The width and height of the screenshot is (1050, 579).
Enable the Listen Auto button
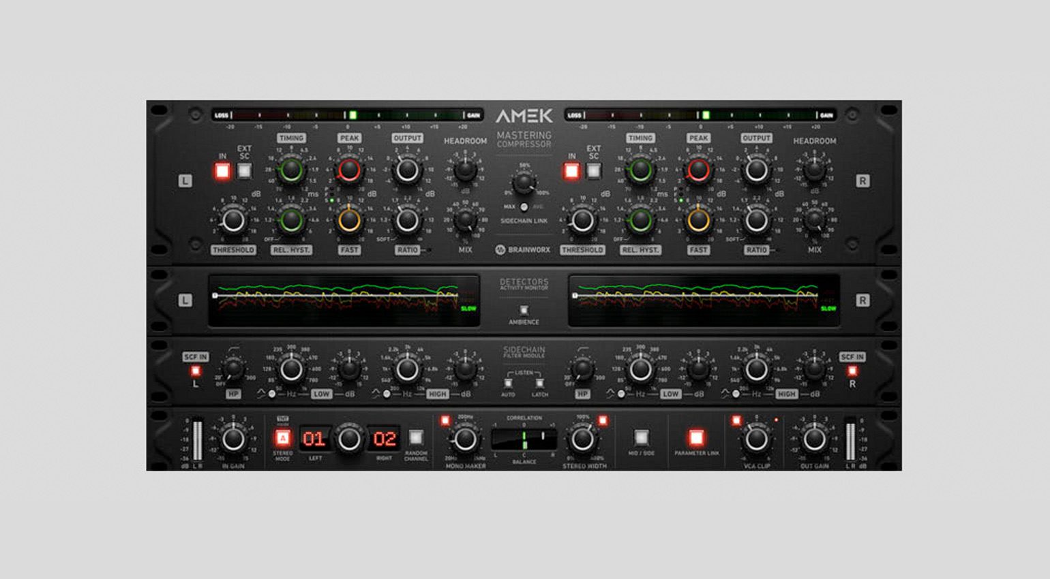(508, 384)
